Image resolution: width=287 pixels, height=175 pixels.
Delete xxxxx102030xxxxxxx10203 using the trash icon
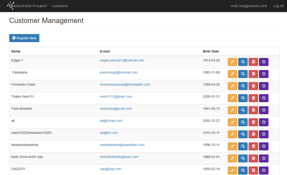(x=253, y=134)
